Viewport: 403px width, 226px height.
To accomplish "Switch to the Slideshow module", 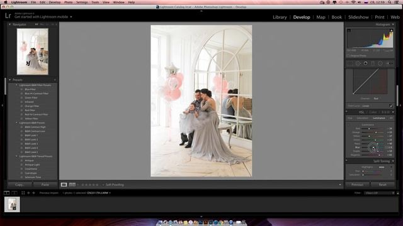I will (358, 17).
